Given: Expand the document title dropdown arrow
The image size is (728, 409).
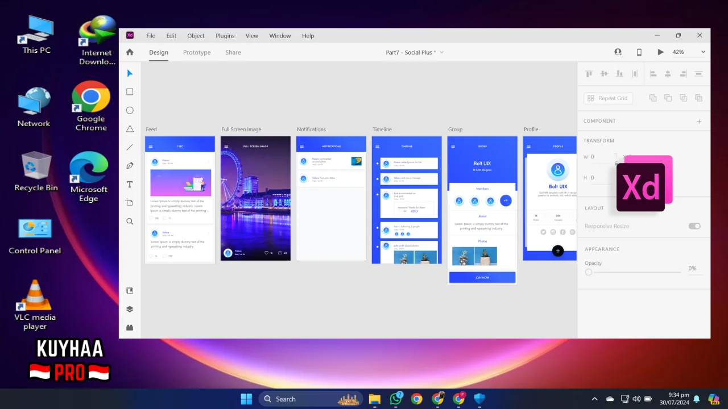Looking at the screenshot, I should (441, 52).
